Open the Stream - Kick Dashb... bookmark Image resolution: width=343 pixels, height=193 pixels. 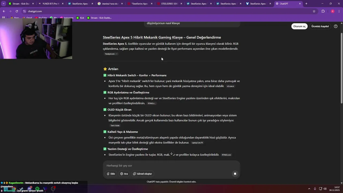99,18
